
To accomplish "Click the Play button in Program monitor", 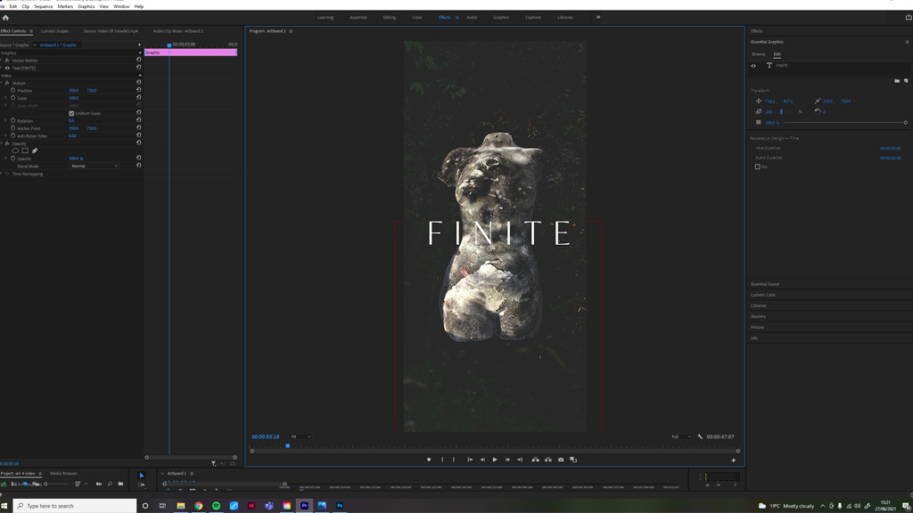I will pyautogui.click(x=495, y=460).
